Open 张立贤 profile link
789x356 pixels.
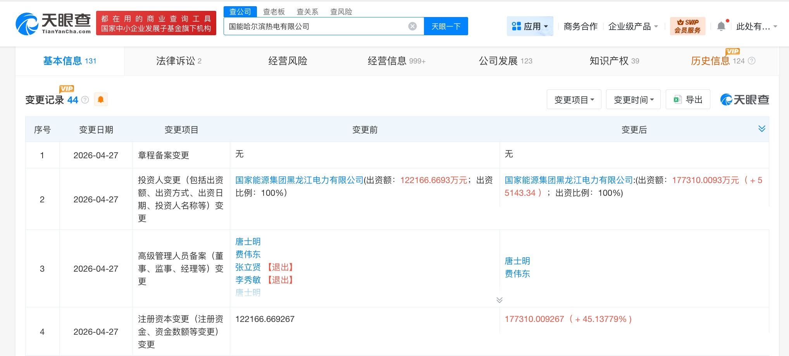(248, 267)
